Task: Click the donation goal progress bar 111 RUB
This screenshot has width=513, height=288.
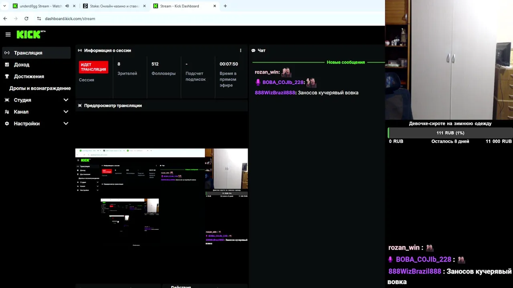Action: point(450,133)
